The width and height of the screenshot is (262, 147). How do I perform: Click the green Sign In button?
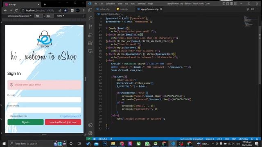[25, 122]
